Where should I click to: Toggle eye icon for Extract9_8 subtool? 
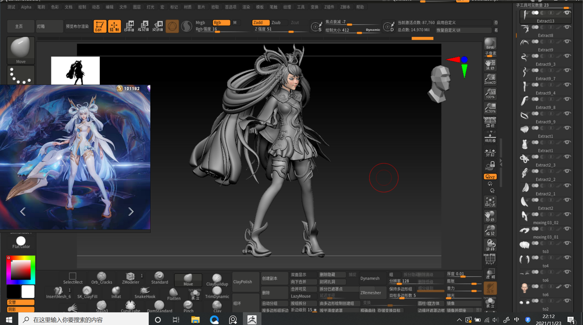567,99
